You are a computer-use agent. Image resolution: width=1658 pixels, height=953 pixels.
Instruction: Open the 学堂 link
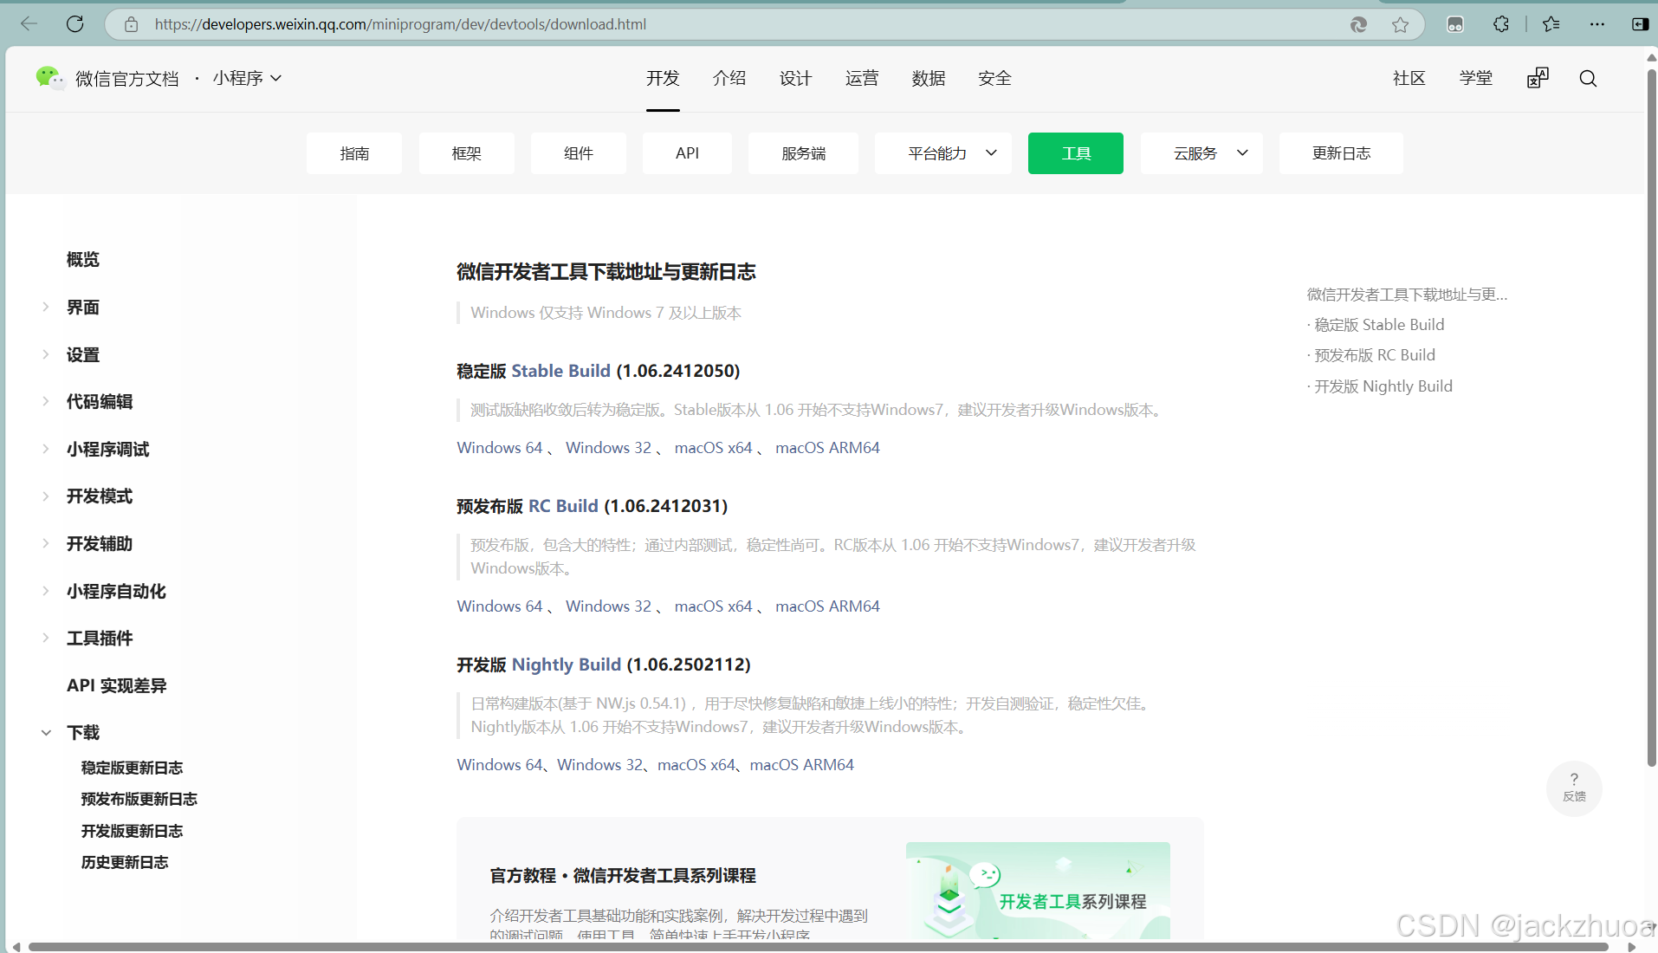click(x=1475, y=78)
